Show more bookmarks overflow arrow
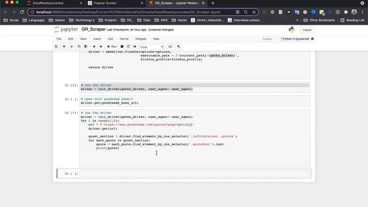Viewport: 368px width, 207px height. [x=297, y=20]
